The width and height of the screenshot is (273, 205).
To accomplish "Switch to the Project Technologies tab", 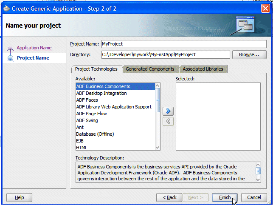I will coord(96,69).
